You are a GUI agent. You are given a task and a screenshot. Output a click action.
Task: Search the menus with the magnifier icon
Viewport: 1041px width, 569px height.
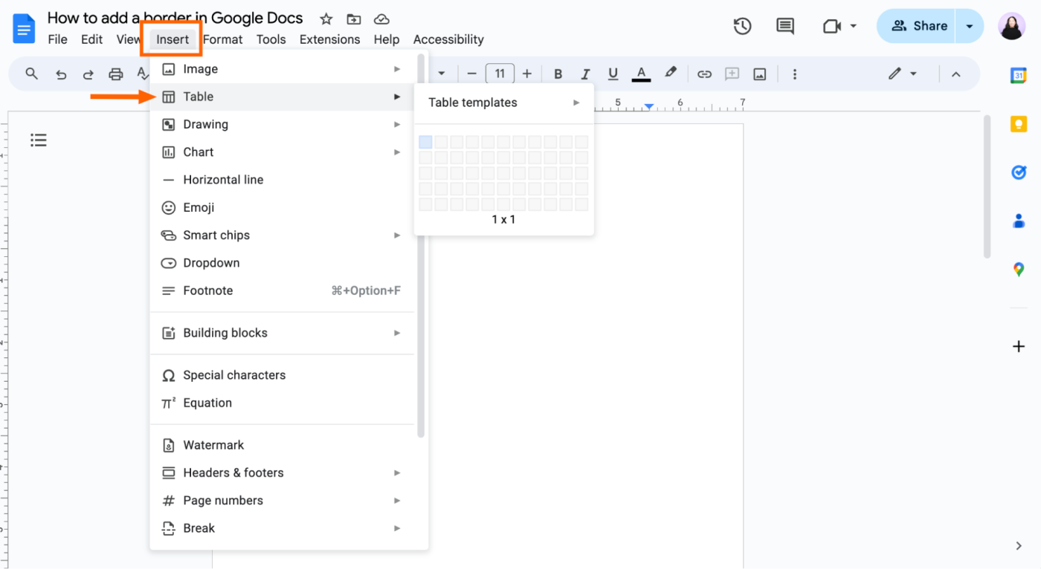32,74
